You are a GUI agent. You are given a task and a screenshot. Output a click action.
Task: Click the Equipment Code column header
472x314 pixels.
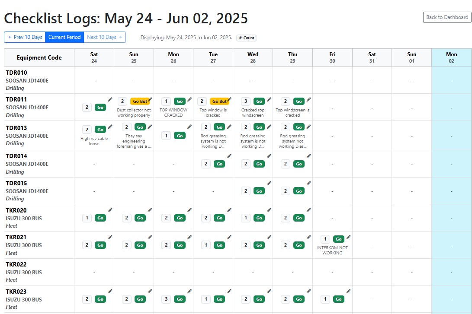(x=39, y=58)
